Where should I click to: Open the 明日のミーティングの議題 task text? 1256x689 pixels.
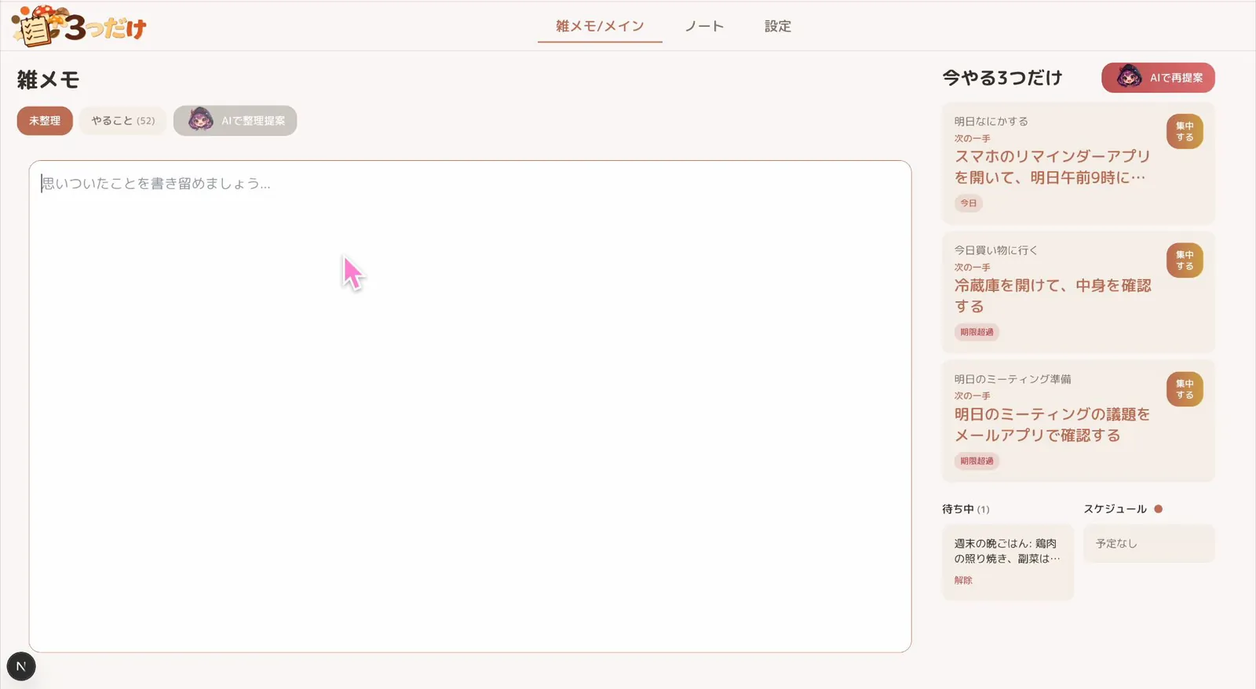point(1053,425)
